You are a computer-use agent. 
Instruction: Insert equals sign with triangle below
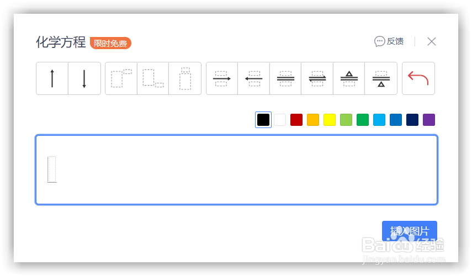380,78
